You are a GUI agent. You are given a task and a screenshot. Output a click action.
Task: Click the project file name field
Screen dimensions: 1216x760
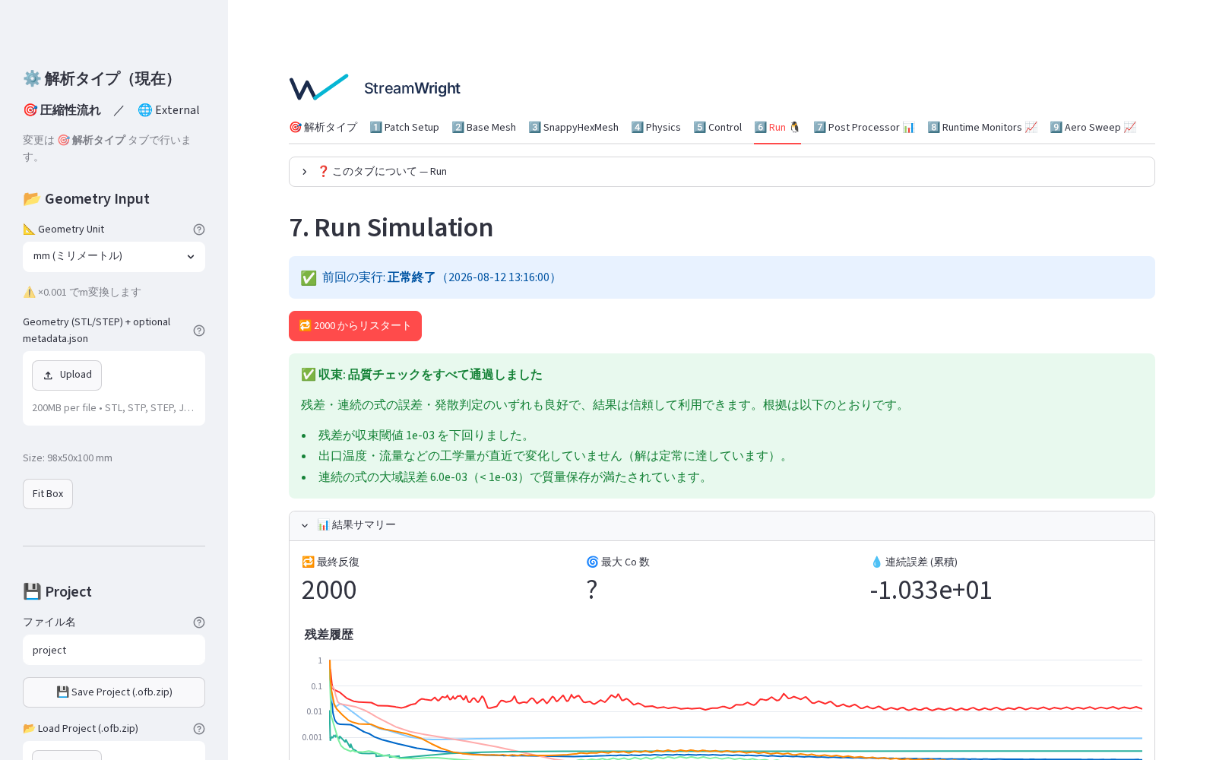[x=114, y=651]
